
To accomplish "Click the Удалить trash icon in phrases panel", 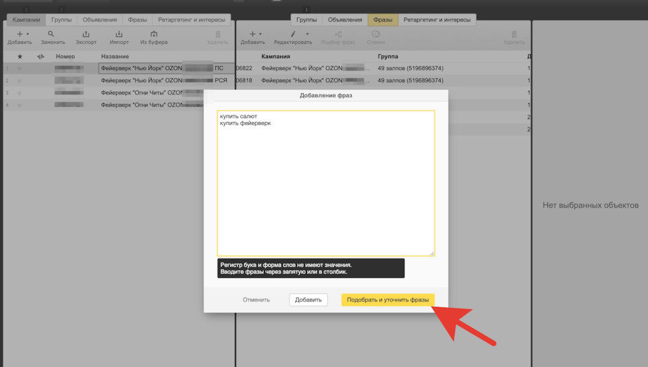I will tap(514, 34).
